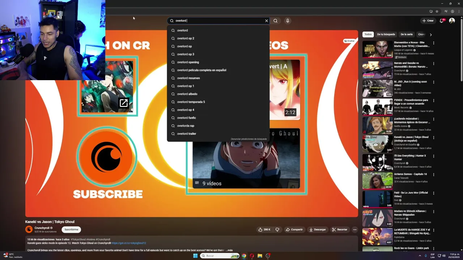463x260 pixels.
Task: Like the video with the 290 K thumbs-up
Action: point(264,230)
